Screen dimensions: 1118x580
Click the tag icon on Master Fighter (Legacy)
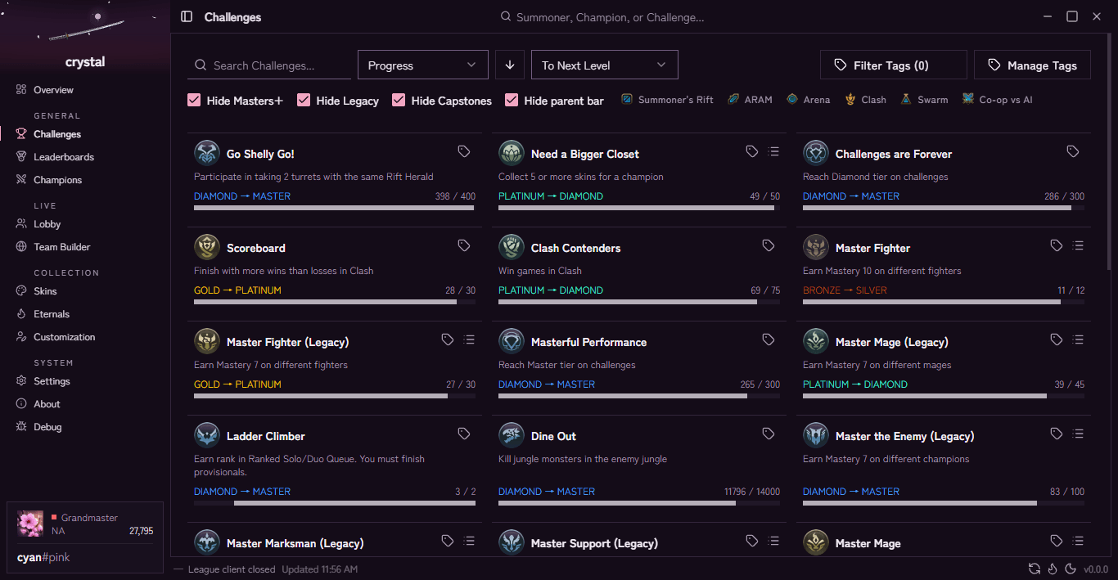(448, 339)
